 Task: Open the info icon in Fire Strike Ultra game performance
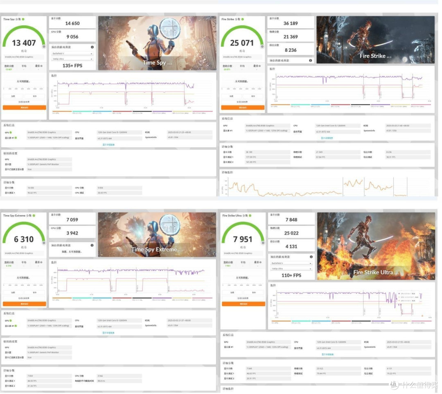coord(311,257)
